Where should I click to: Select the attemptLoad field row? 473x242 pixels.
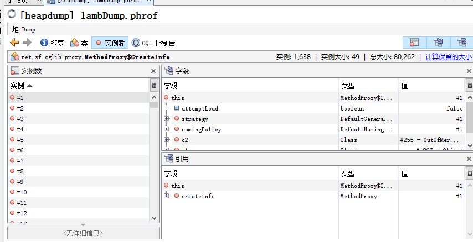pos(313,108)
